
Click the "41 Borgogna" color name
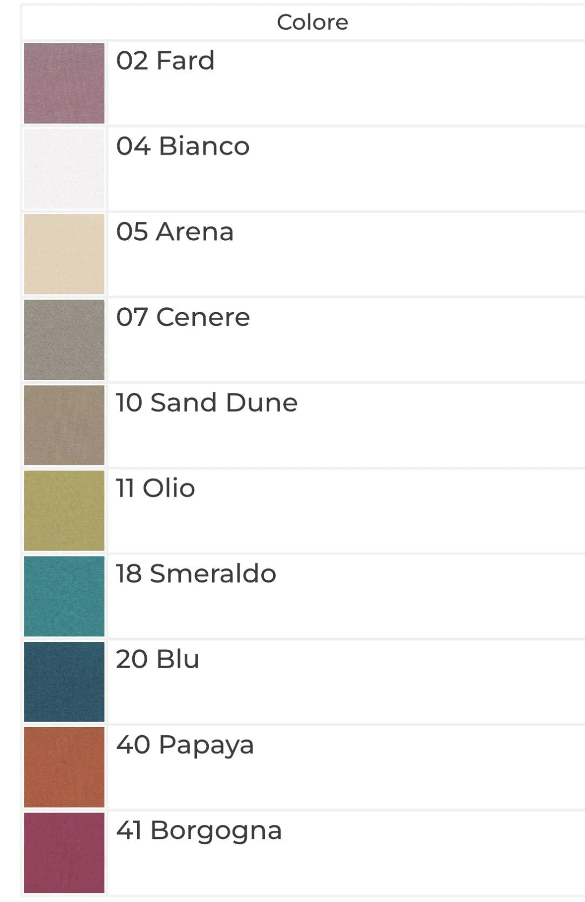199,830
